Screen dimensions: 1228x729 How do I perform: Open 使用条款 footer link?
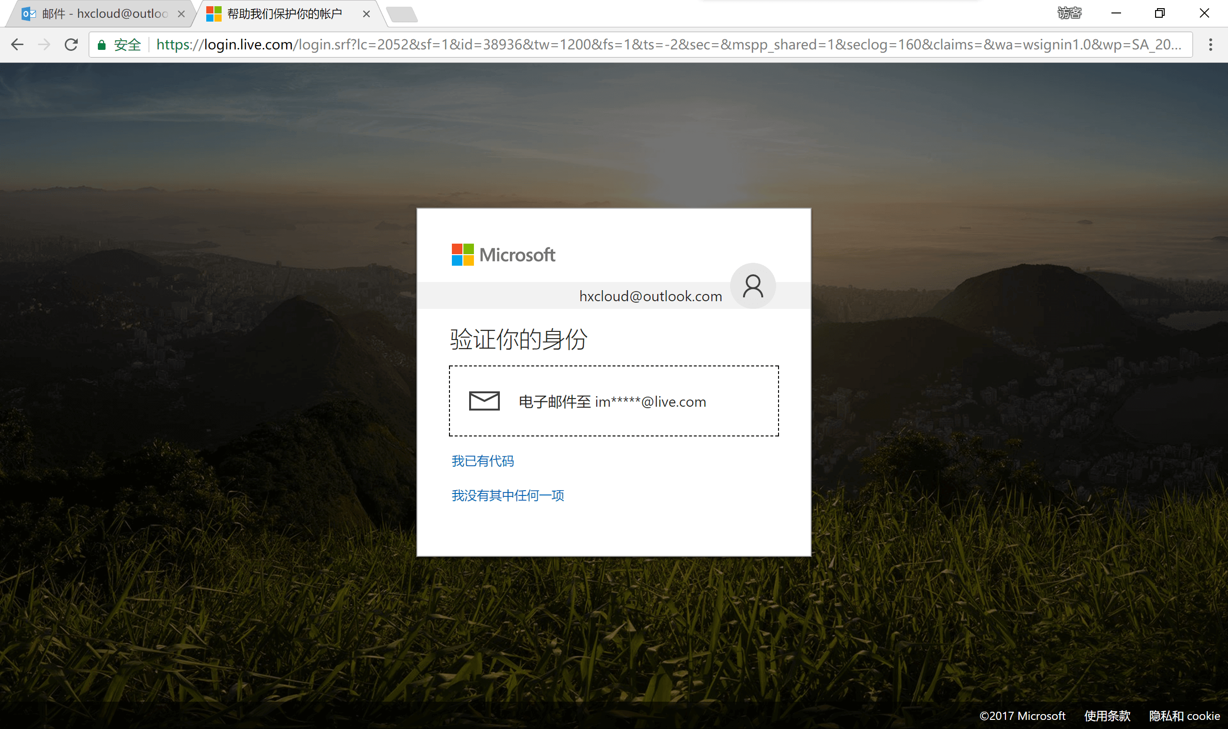coord(1107,716)
